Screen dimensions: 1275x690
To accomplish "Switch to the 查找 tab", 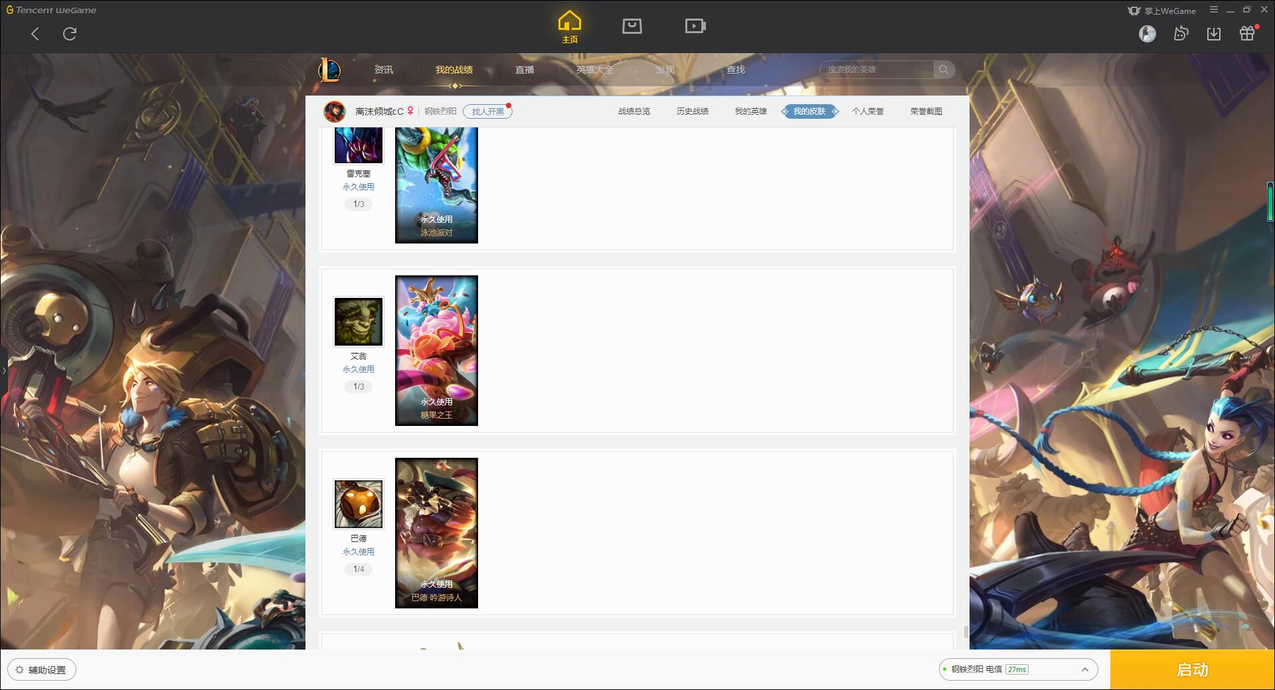I will tap(736, 70).
